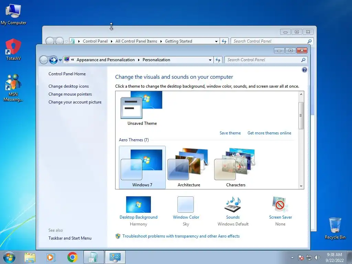Viewport: 352px width, 264px height.
Task: Expand the Personalization address bar history dropdown
Action: [210, 60]
